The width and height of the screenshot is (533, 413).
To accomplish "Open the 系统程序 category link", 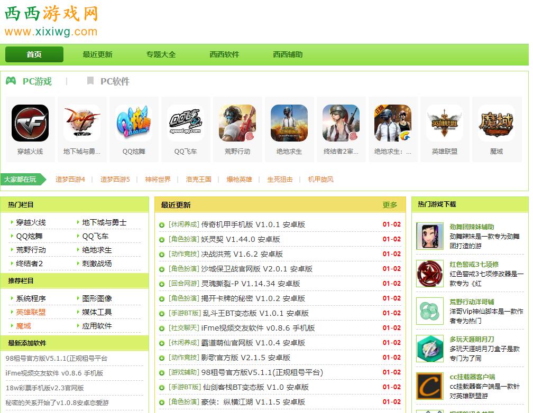I will (31, 298).
